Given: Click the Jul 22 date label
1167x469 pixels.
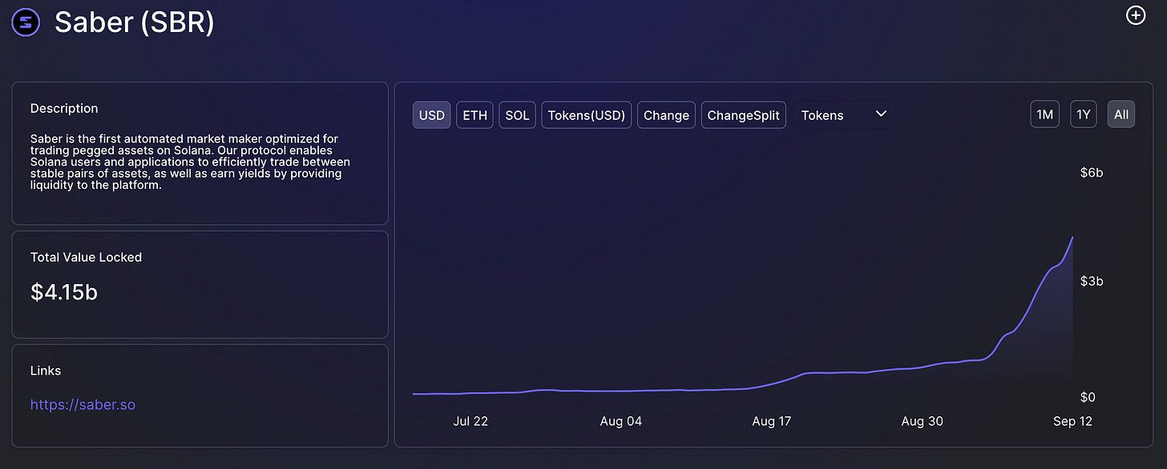Looking at the screenshot, I should [470, 421].
